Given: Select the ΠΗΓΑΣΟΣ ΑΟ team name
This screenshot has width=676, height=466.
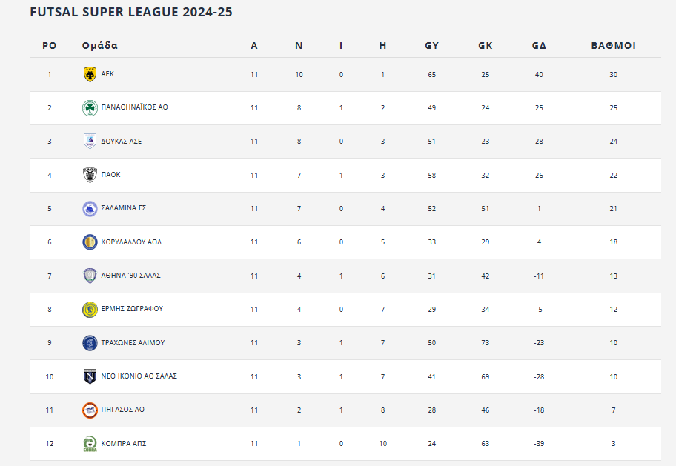Looking at the screenshot, I should (x=122, y=410).
